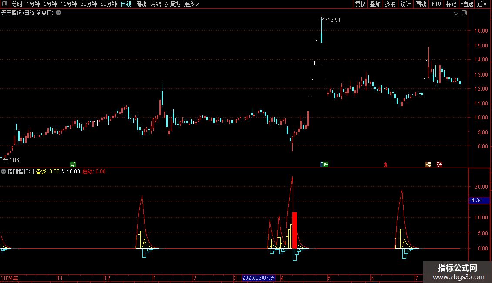This screenshot has height=283, width=492.
Task: Click the 16.91 high price label
Action: pos(334,20)
